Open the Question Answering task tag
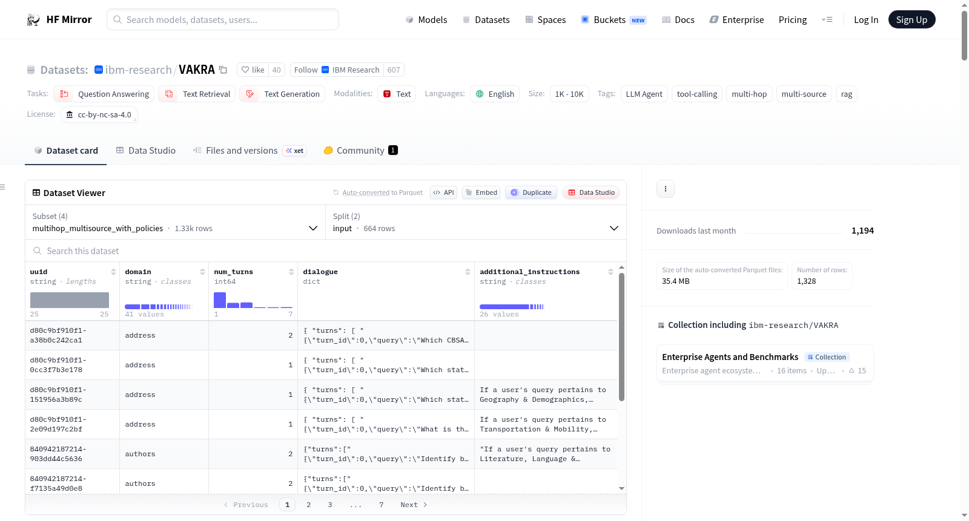Image resolution: width=969 pixels, height=521 pixels. tap(104, 94)
